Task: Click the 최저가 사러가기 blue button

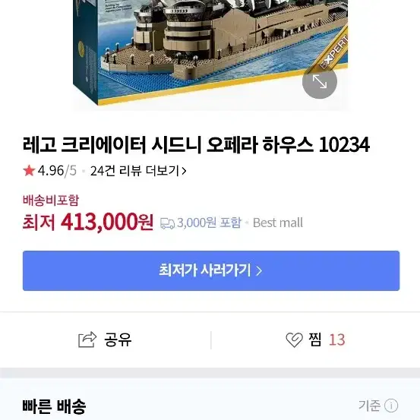Action: click(x=211, y=270)
